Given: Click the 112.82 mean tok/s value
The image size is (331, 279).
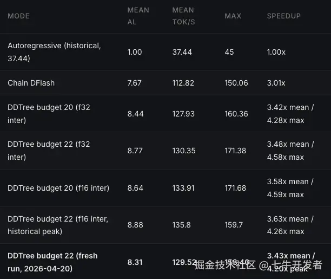Looking at the screenshot, I should pyautogui.click(x=183, y=83).
